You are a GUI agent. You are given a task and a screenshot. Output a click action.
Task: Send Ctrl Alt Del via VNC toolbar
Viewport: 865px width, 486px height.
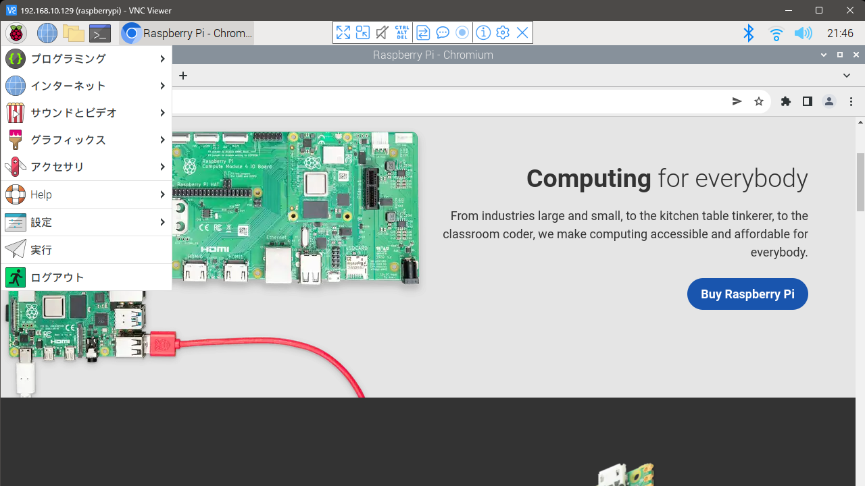coord(402,32)
